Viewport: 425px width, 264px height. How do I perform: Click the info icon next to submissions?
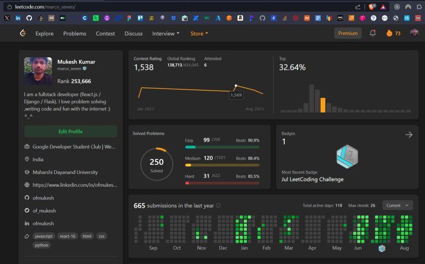tap(218, 206)
